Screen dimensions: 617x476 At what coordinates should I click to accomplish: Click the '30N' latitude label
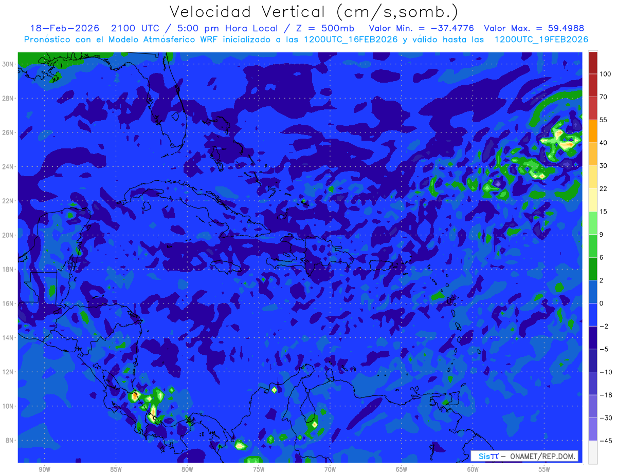pos(9,64)
